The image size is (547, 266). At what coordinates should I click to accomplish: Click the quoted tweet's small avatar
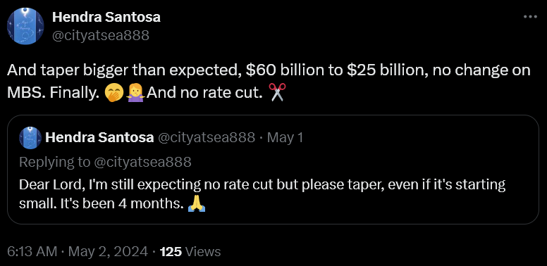coord(30,138)
